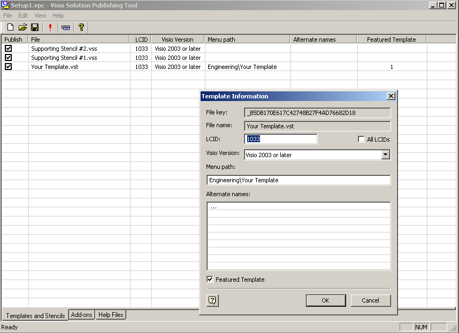Confirm with the OK button
459x333 pixels.
coord(325,300)
